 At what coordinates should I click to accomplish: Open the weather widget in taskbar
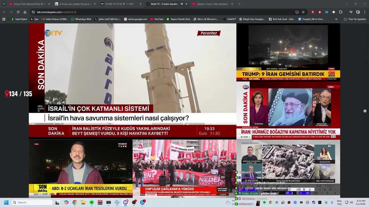click(x=230, y=202)
